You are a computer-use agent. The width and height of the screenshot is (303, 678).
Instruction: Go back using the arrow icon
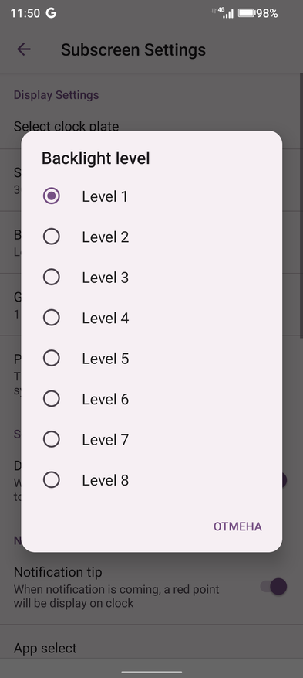pos(24,49)
